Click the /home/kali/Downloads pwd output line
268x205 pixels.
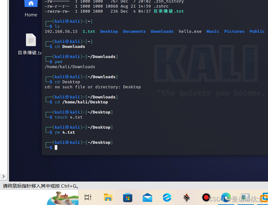[70, 67]
